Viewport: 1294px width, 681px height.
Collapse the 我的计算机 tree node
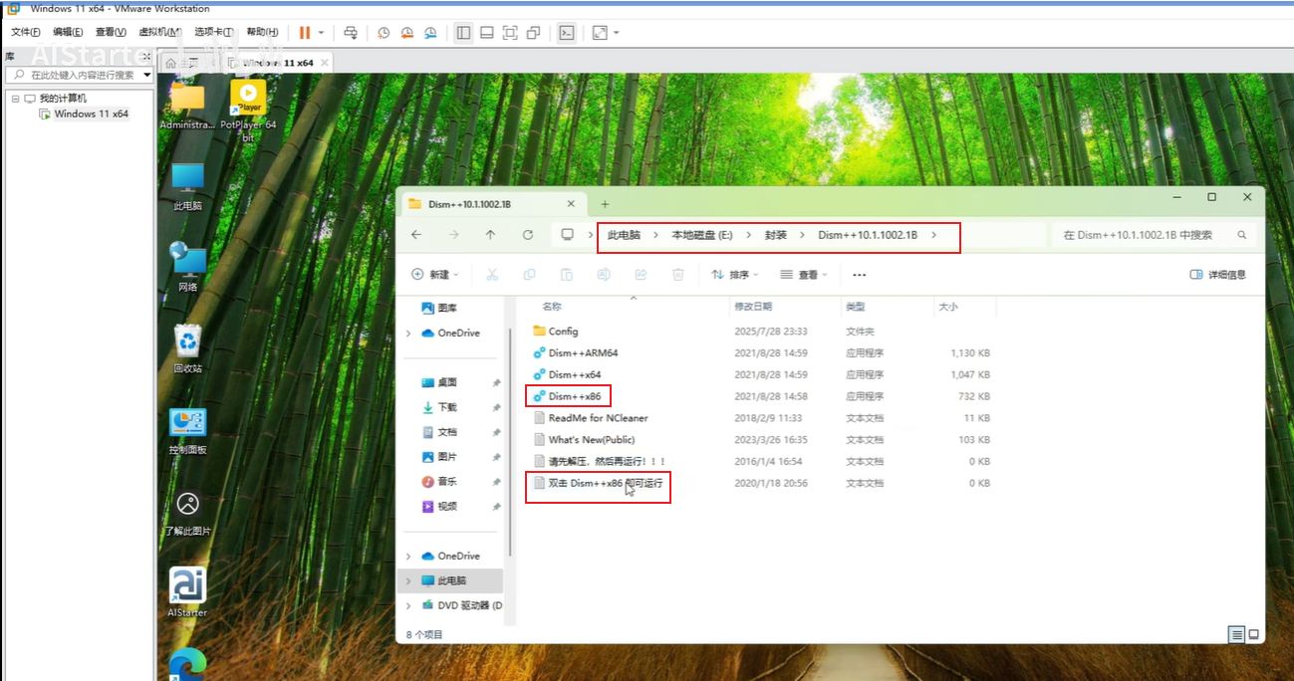pos(16,99)
